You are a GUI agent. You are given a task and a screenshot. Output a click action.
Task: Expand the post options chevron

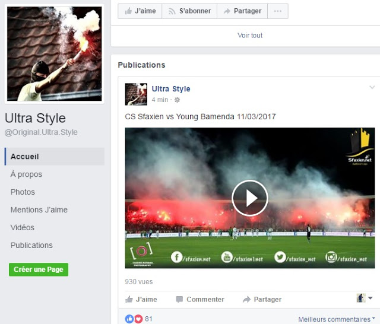pyautogui.click(x=372, y=87)
